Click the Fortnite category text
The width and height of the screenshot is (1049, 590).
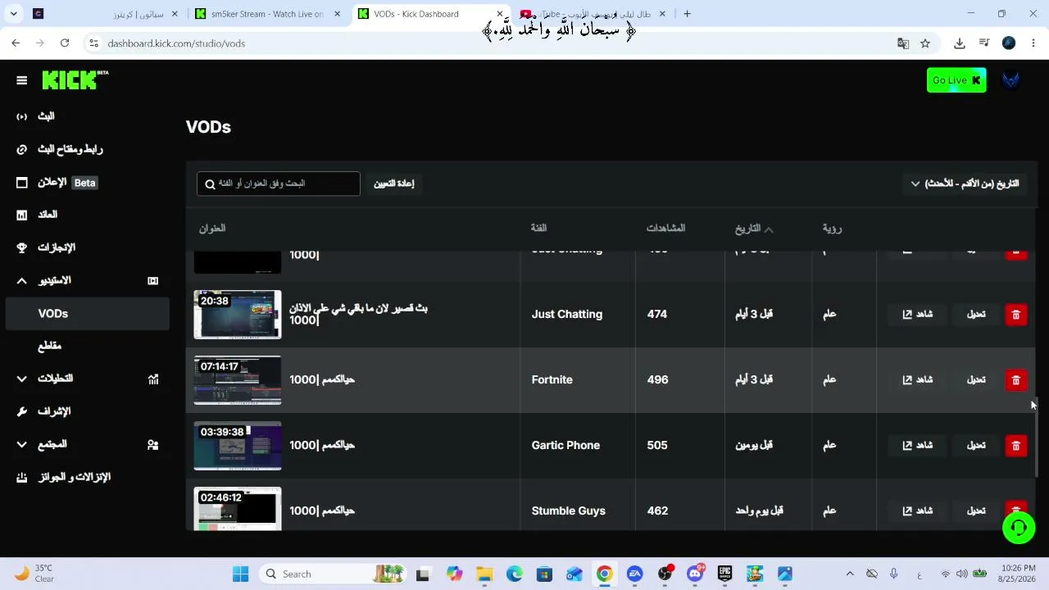(552, 380)
